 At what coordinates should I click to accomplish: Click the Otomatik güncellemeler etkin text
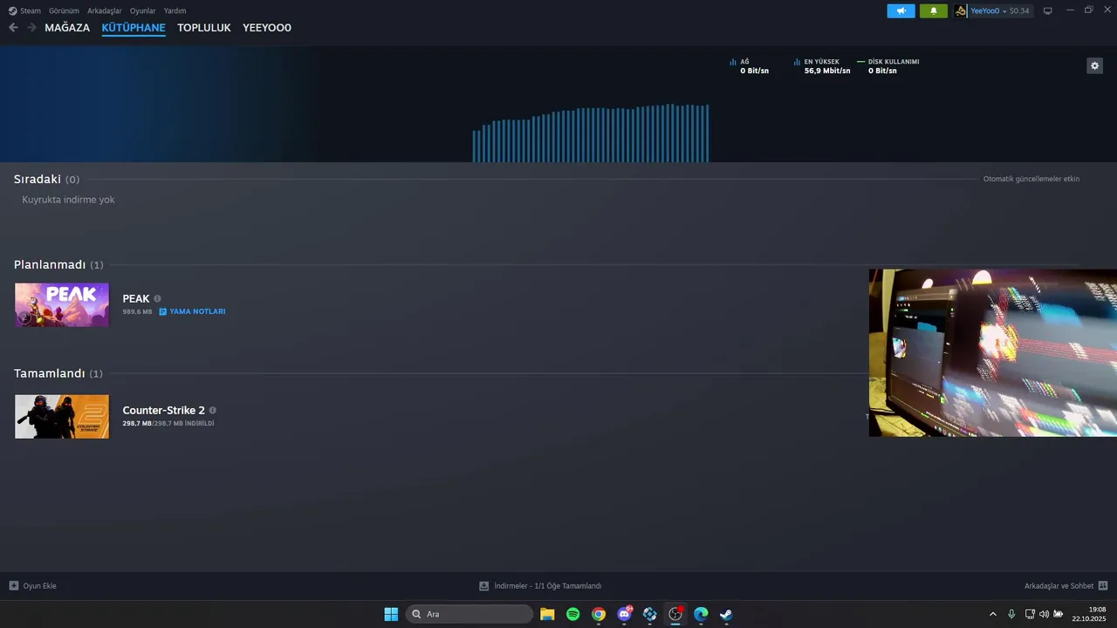pyautogui.click(x=1031, y=179)
